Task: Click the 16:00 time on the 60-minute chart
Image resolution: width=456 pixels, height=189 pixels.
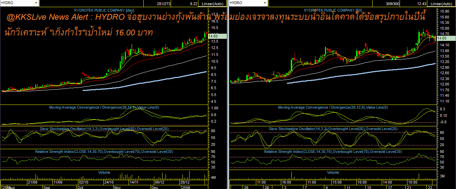Action: pyautogui.click(x=287, y=183)
